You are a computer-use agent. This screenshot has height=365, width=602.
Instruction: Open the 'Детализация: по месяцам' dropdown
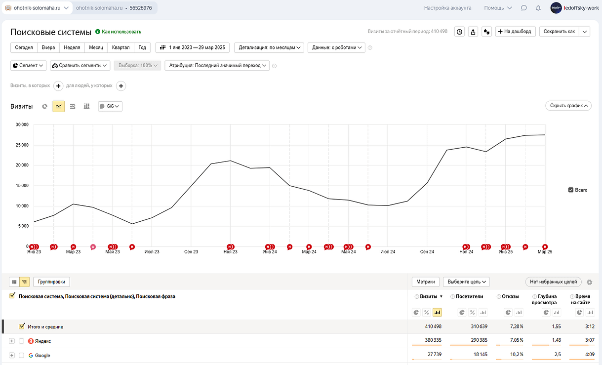coord(270,47)
